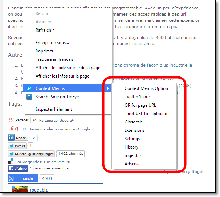This screenshot has width=220, height=197.
Task: Click the disabled Retour entry
Action: pyautogui.click(x=68, y=13)
